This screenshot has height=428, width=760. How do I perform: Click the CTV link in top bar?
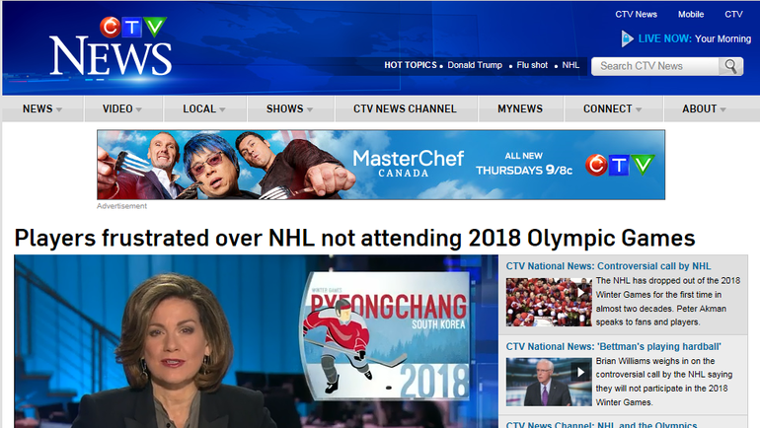click(733, 15)
